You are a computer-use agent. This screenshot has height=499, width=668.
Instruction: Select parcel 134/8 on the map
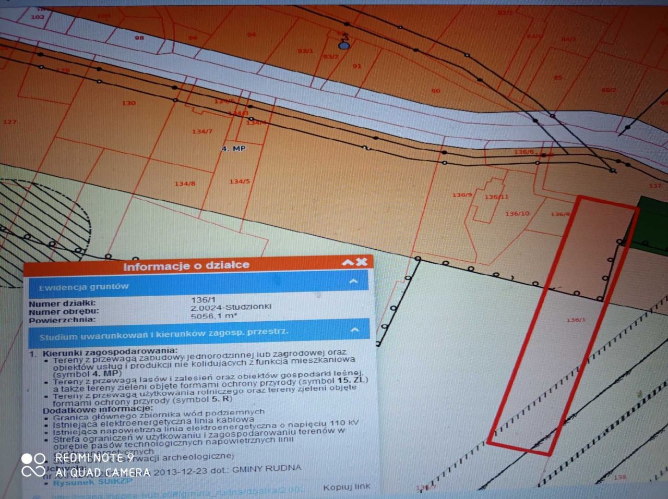(x=185, y=184)
